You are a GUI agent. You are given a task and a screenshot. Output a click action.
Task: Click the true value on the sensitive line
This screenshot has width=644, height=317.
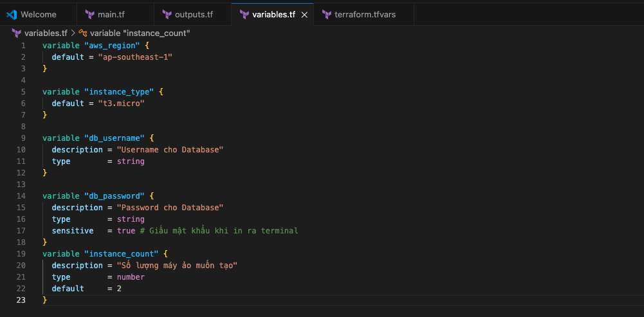125,230
